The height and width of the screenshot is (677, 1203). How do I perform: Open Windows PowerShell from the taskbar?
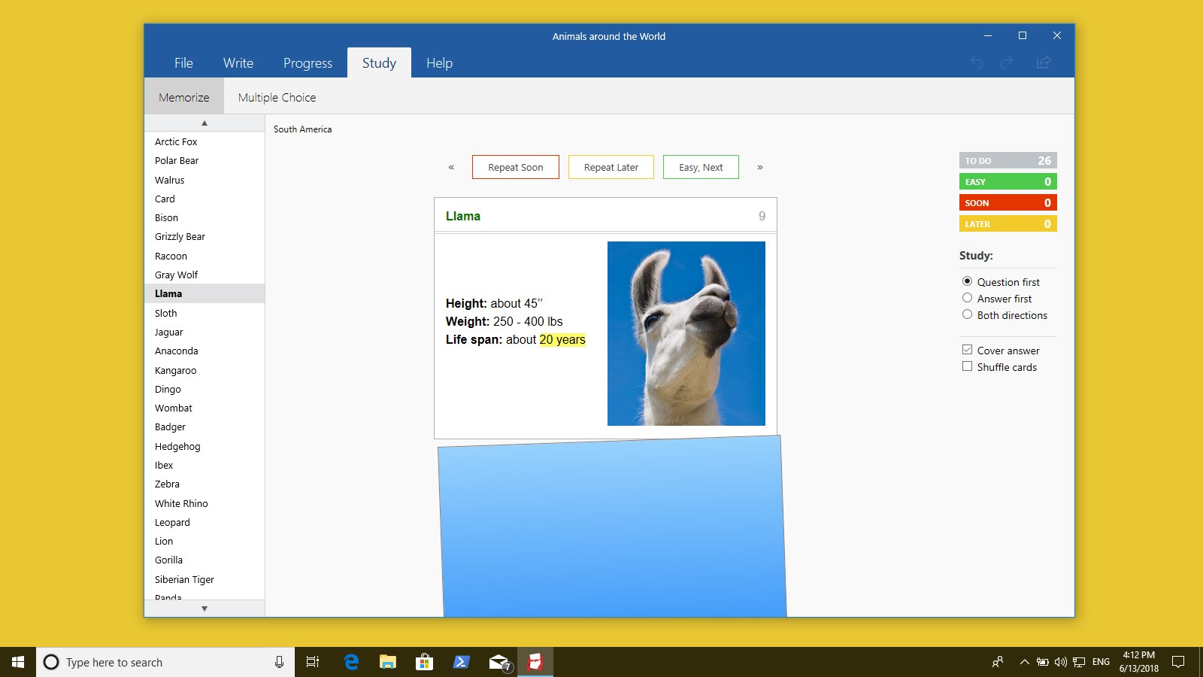pos(461,662)
